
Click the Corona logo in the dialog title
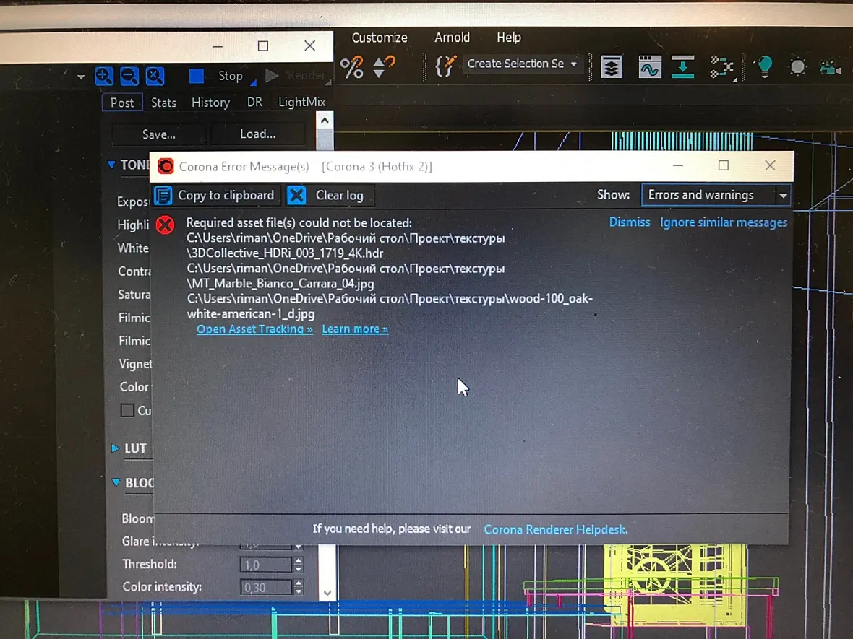(x=166, y=166)
